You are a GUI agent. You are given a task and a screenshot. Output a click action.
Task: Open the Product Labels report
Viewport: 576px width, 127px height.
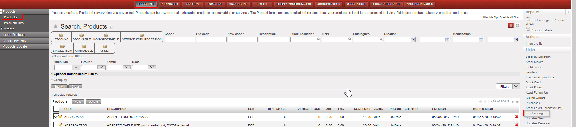539,29
